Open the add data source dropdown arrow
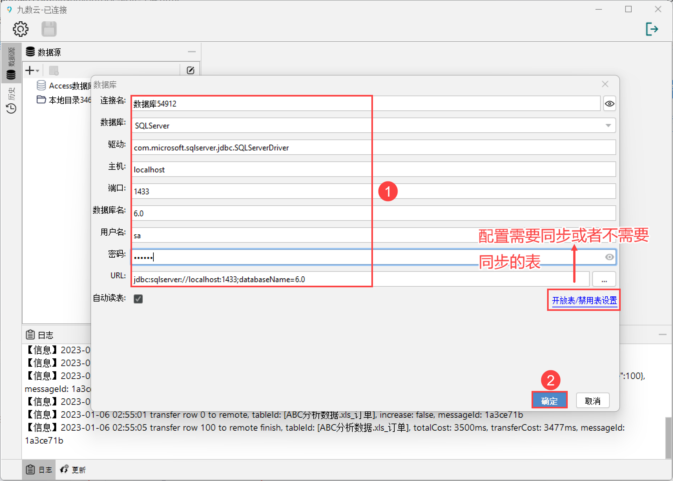Screen dimensions: 673x481 pyautogui.click(x=38, y=71)
